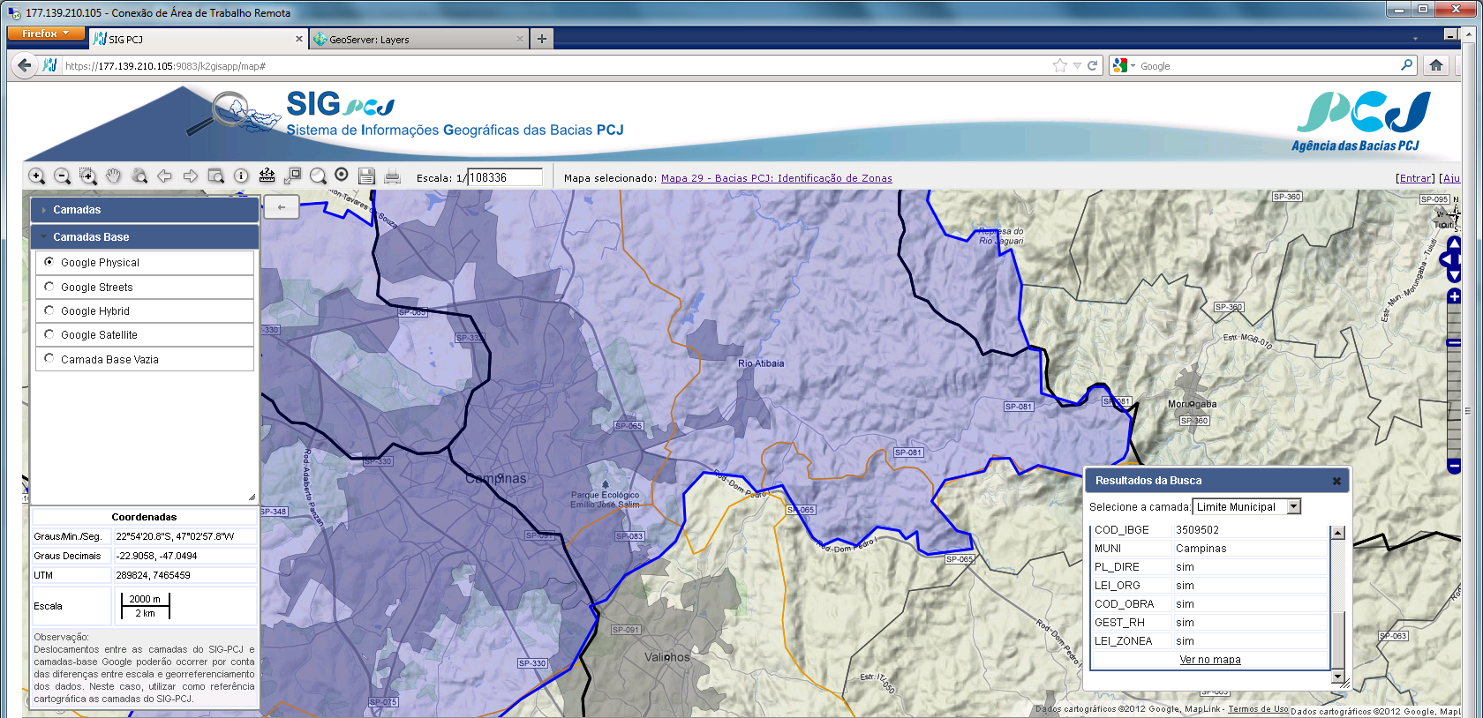Go to previous map view arrow
1483x718 pixels.
[x=165, y=176]
